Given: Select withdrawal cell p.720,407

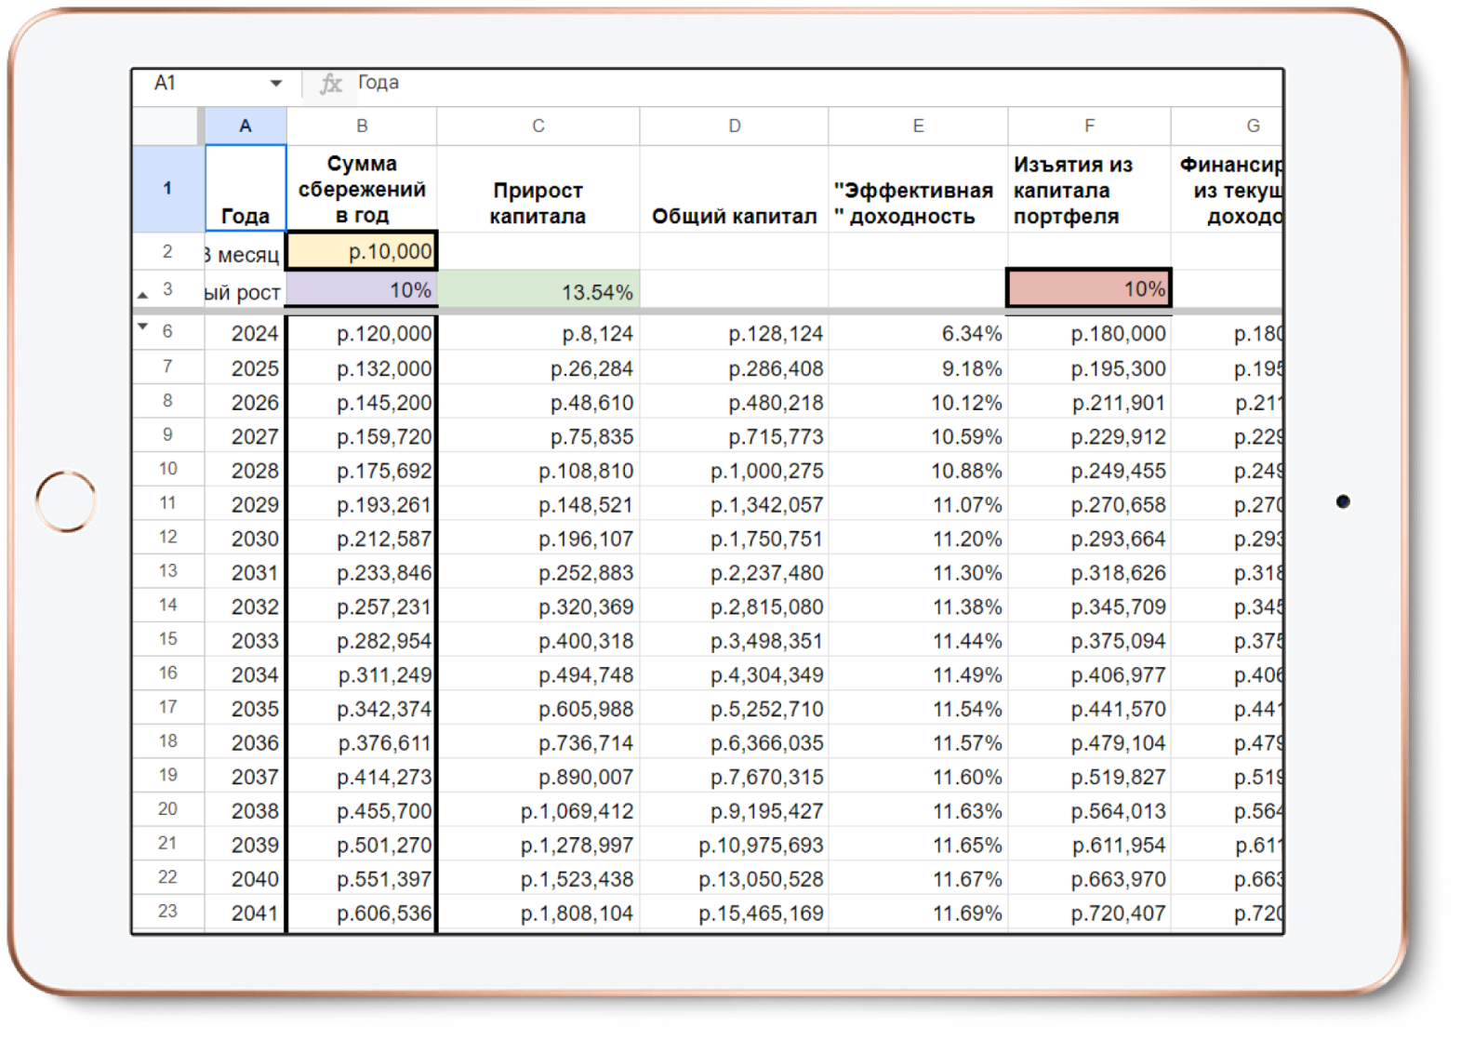Looking at the screenshot, I should [x=1089, y=913].
